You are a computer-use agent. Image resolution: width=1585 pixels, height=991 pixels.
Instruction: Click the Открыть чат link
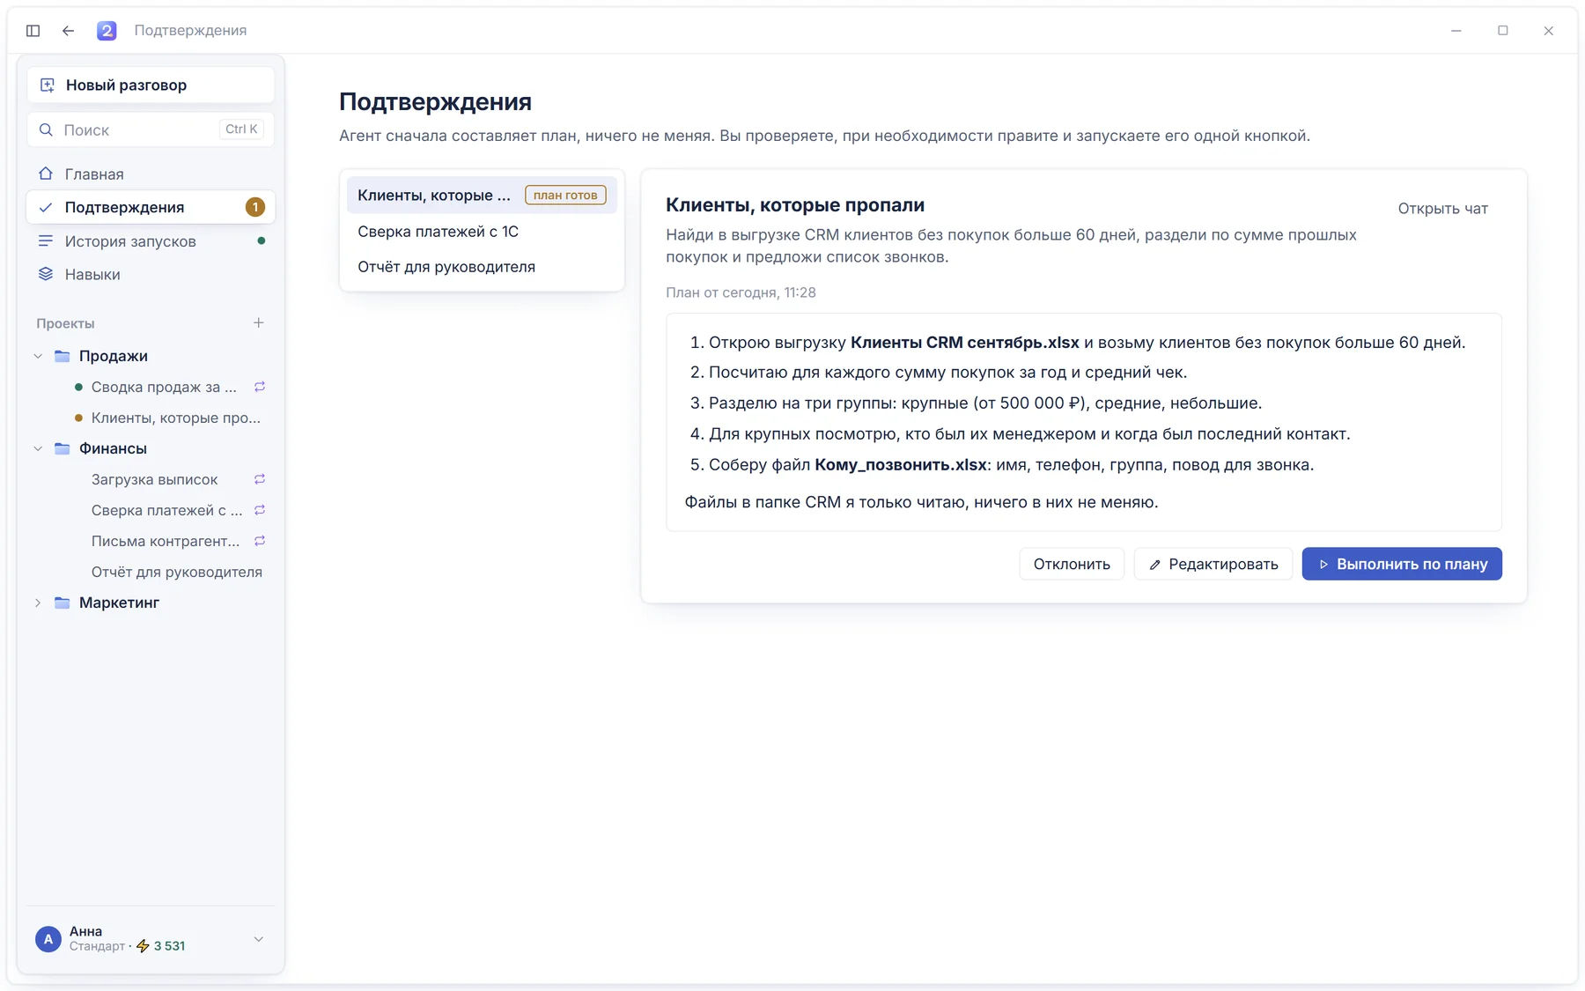point(1442,209)
